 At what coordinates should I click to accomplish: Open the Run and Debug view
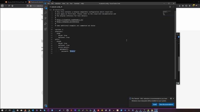click(46, 24)
